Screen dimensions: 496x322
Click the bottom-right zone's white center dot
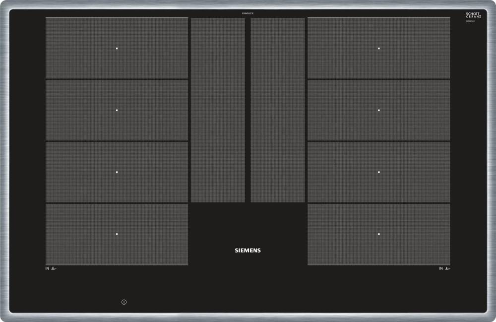(378, 234)
